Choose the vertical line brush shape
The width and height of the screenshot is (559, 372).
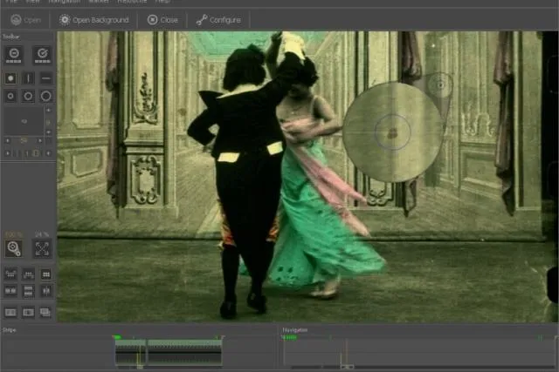coord(29,78)
